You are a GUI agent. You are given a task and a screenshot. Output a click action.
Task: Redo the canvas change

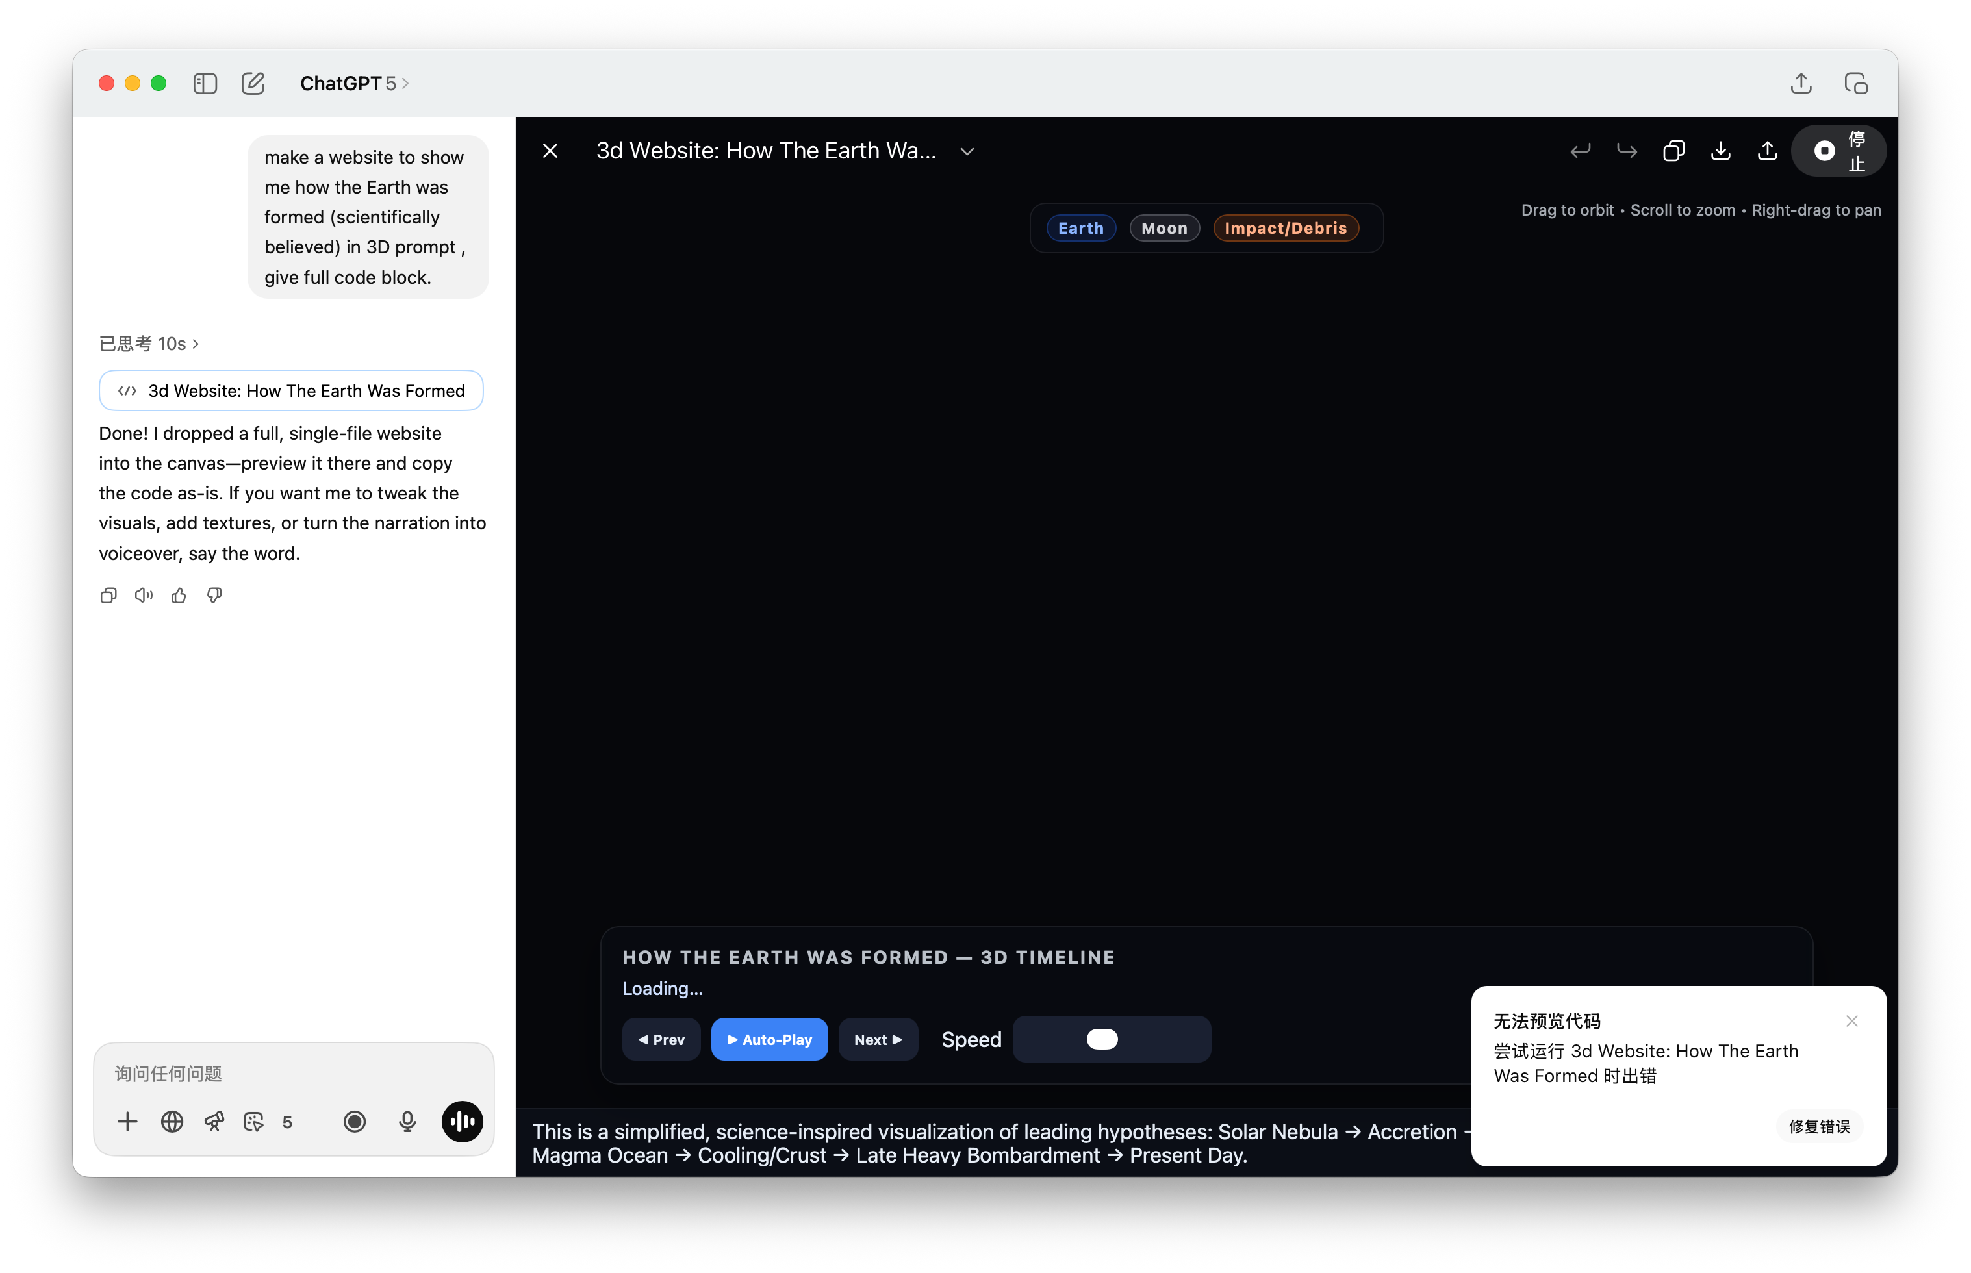click(1627, 151)
